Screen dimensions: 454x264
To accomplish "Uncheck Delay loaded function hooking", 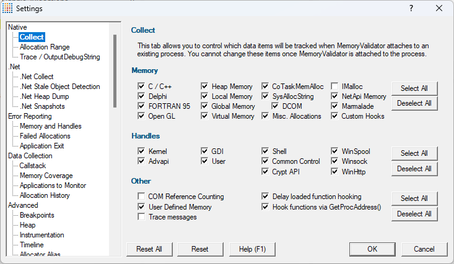I will [x=265, y=197].
